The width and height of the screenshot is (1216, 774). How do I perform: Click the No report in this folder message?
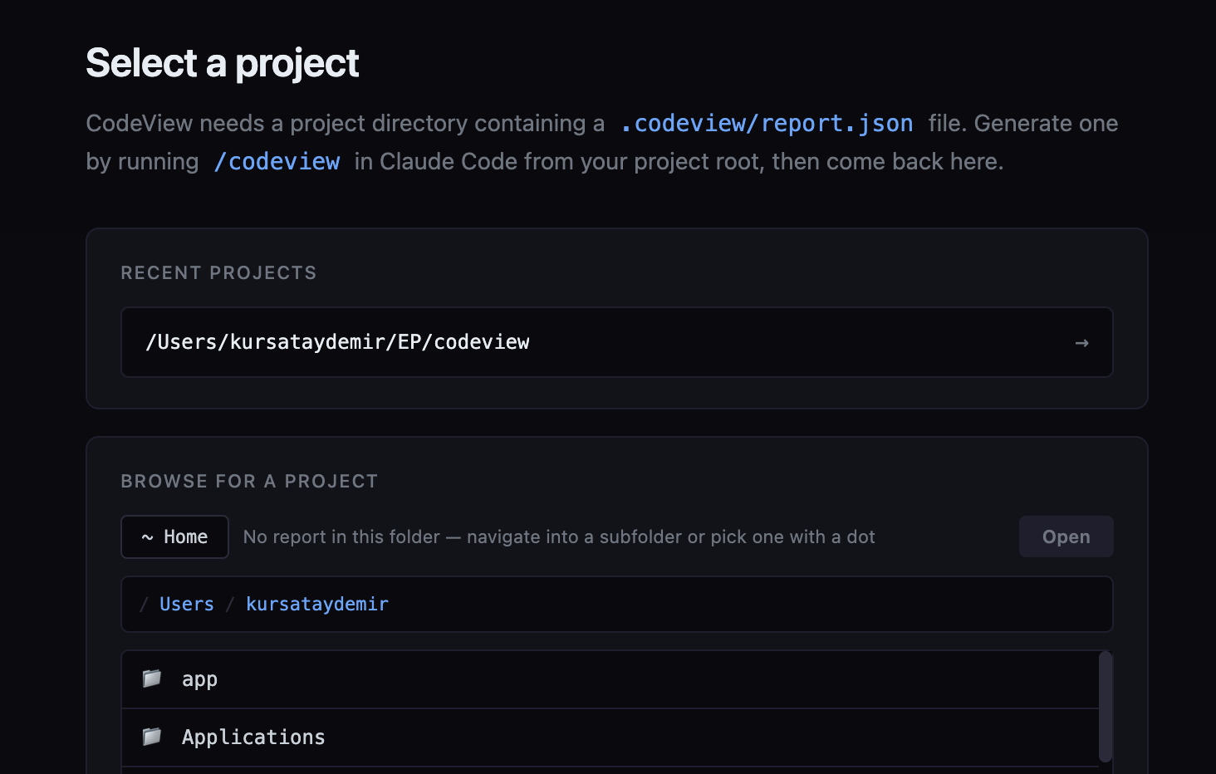pos(559,537)
